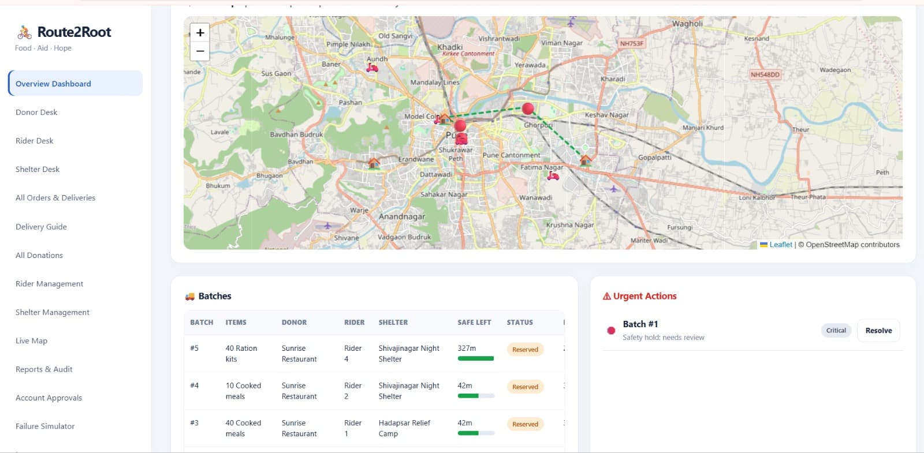This screenshot has width=924, height=453.
Task: Open Rider Management section
Action: (49, 283)
